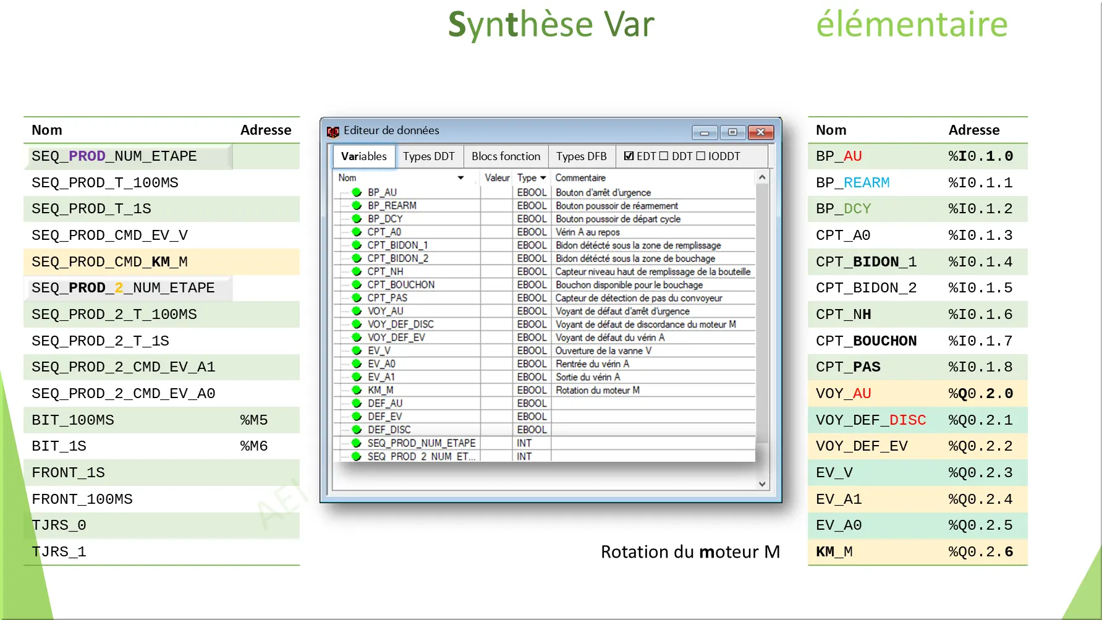Click the green icon beside VOY_DEF_DISC
Viewport: 1102px width, 620px height.
click(356, 324)
